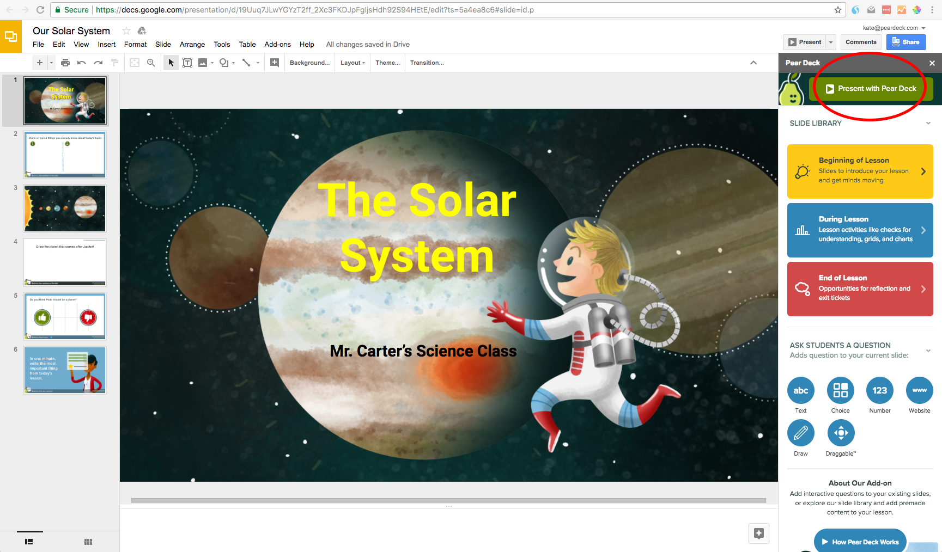
Task: Select slide 6 thumbnail
Action: tap(65, 370)
